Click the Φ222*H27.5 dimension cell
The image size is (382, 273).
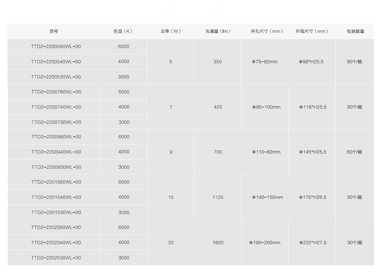coord(313,243)
